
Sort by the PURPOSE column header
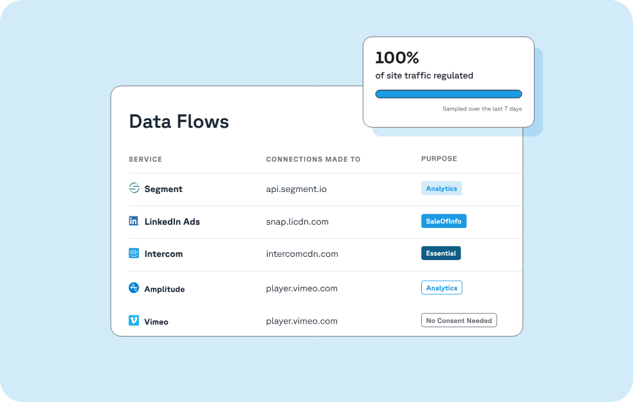439,159
